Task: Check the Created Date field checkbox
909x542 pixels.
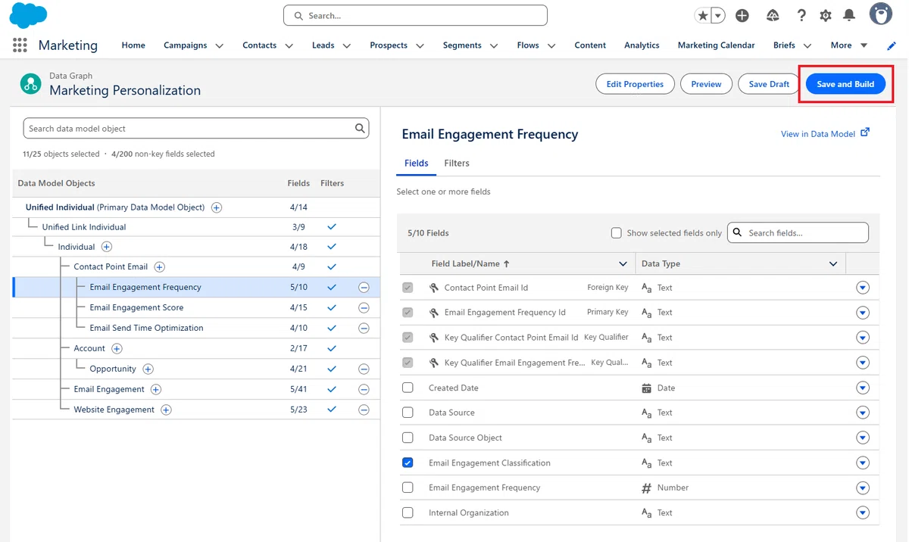Action: (x=408, y=388)
